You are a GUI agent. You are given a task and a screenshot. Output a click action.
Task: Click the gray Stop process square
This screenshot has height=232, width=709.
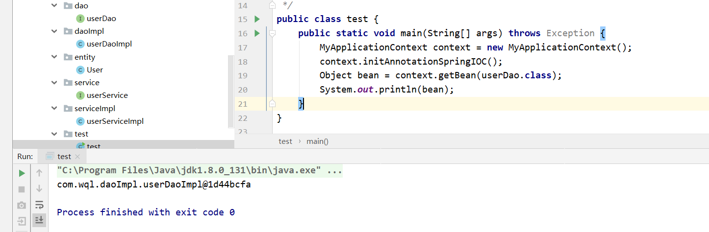tap(22, 189)
